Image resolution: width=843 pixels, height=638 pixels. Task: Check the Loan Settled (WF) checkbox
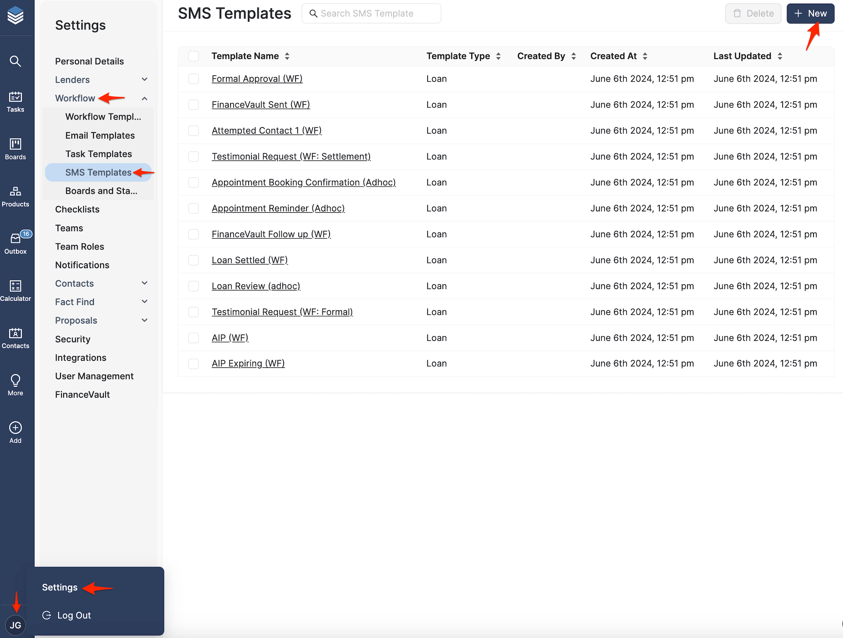[x=194, y=260]
